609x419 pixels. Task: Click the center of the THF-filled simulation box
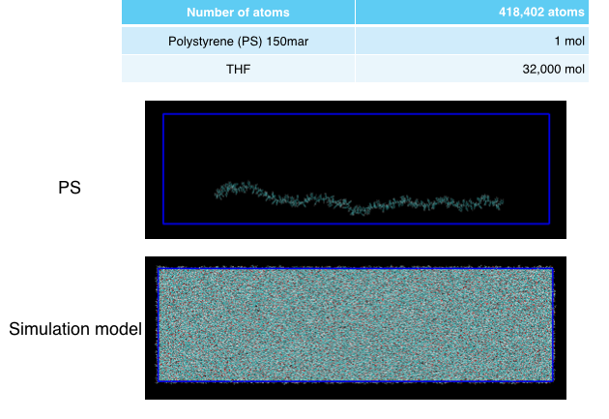pos(355,324)
